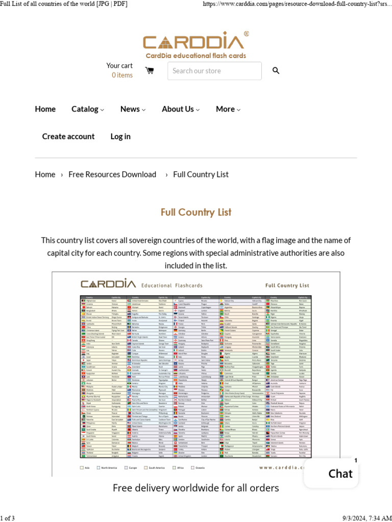Click the 'Full Country List' breadcrumb text
The height and width of the screenshot is (522, 392).
pos(201,174)
